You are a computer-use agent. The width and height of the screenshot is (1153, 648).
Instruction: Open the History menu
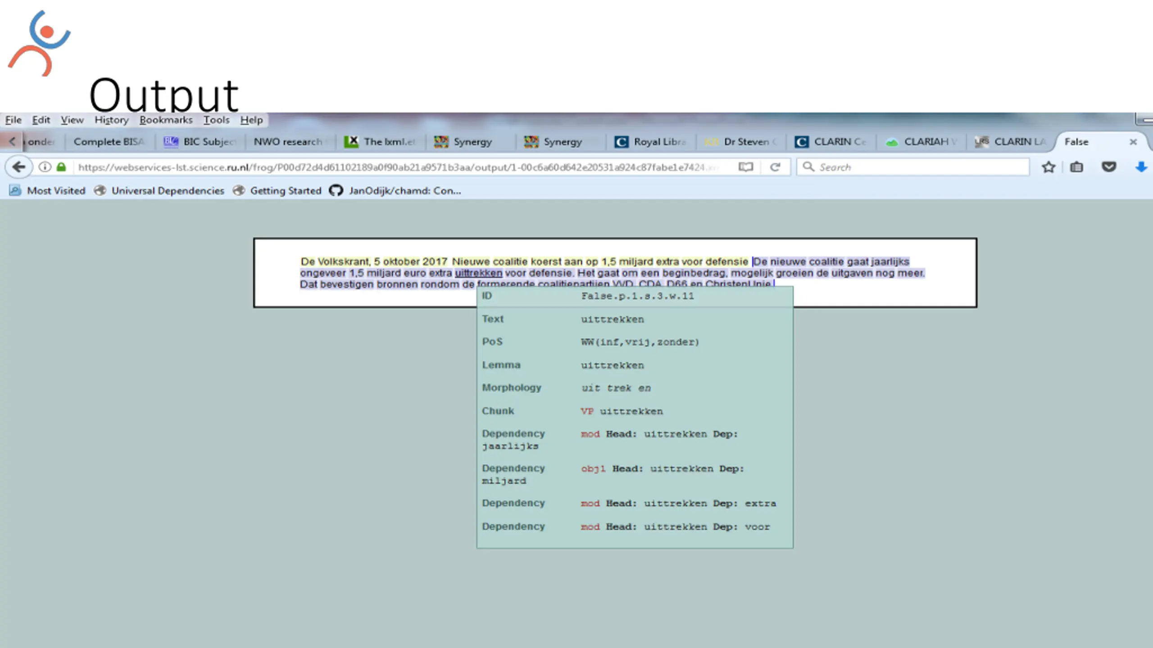pyautogui.click(x=111, y=120)
